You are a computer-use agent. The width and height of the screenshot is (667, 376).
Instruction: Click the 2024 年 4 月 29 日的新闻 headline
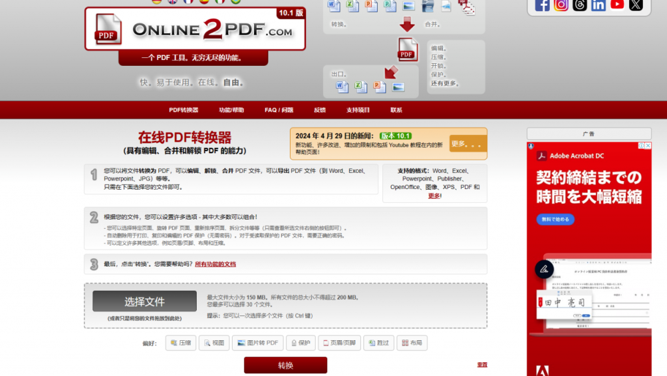click(334, 136)
